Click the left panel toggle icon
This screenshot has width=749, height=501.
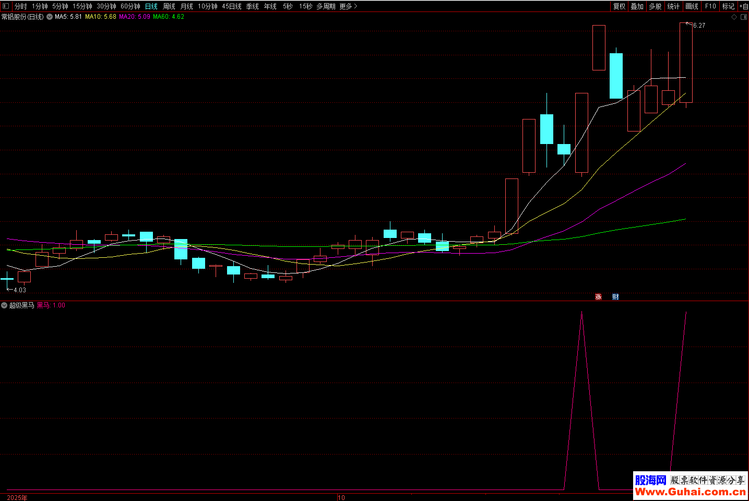(6, 6)
